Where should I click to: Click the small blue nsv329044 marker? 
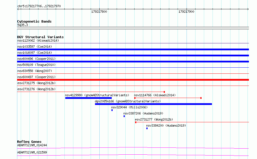112,110
